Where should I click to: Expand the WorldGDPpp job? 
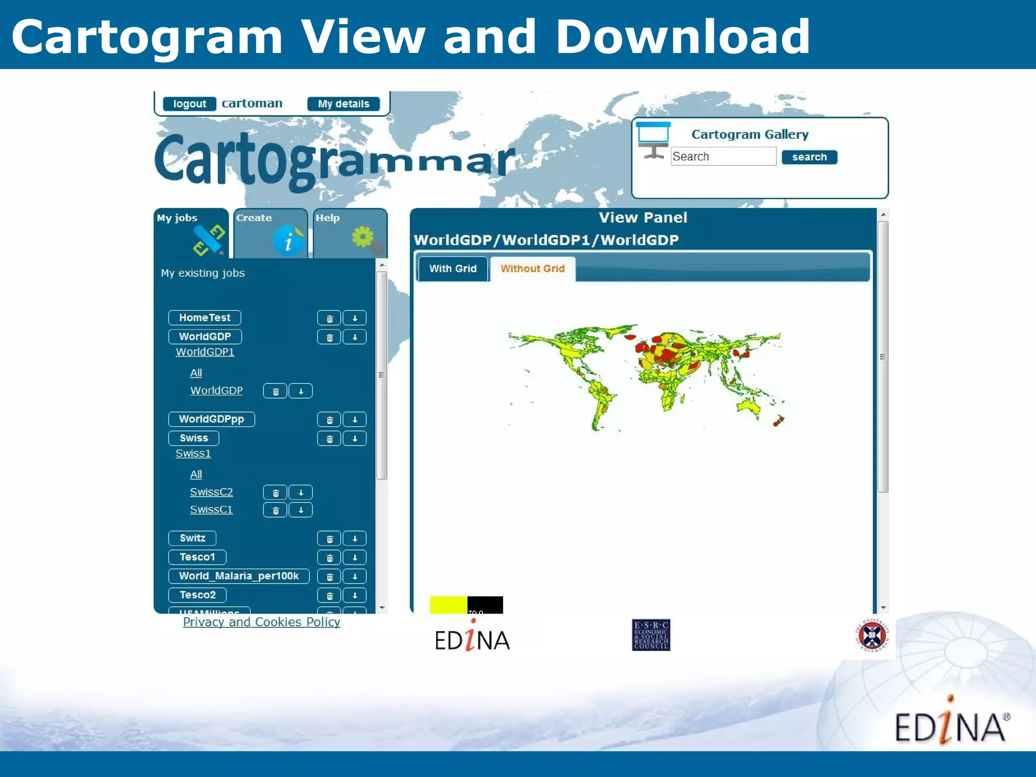[x=211, y=419]
